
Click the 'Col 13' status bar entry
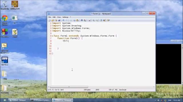click(57, 90)
